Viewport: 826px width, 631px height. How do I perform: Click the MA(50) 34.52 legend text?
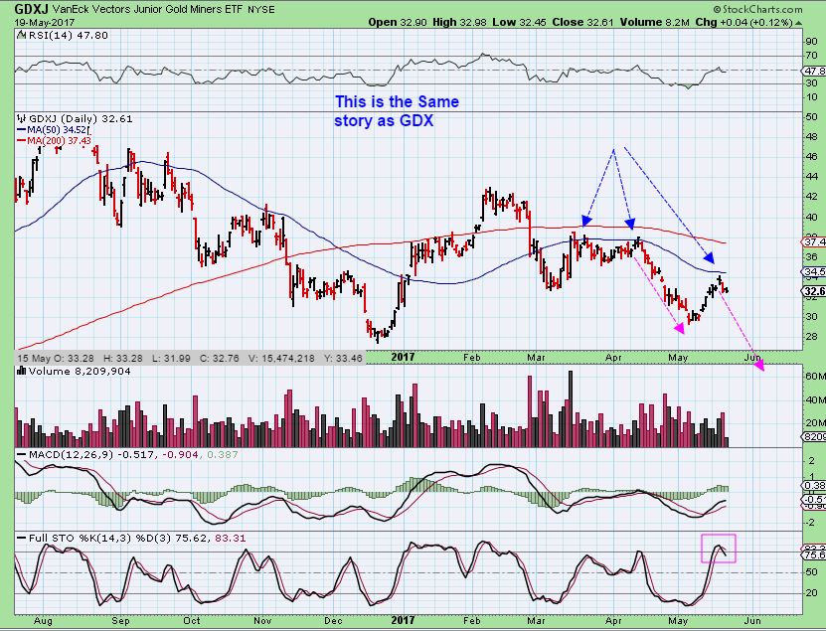coord(57,129)
